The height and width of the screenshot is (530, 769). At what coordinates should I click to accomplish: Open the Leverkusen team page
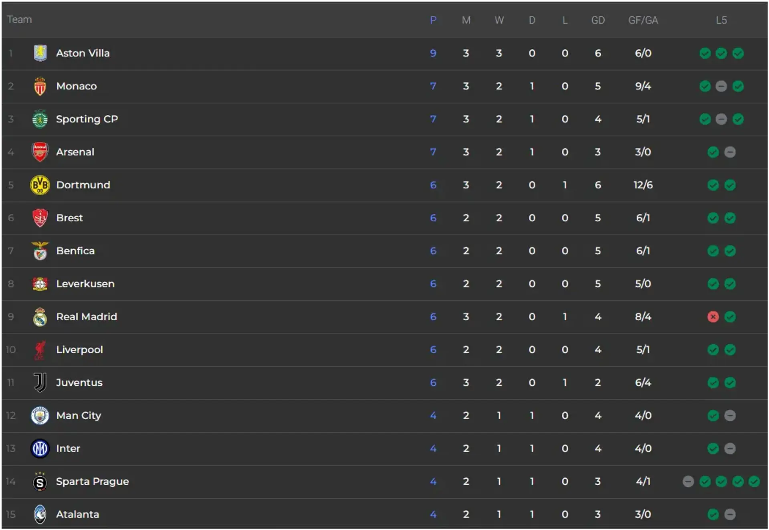click(x=85, y=284)
